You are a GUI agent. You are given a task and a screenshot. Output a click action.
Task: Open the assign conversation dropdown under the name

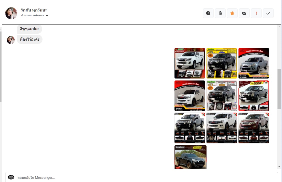tap(35, 15)
